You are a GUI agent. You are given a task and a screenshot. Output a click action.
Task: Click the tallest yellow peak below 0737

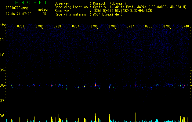pos(136,117)
